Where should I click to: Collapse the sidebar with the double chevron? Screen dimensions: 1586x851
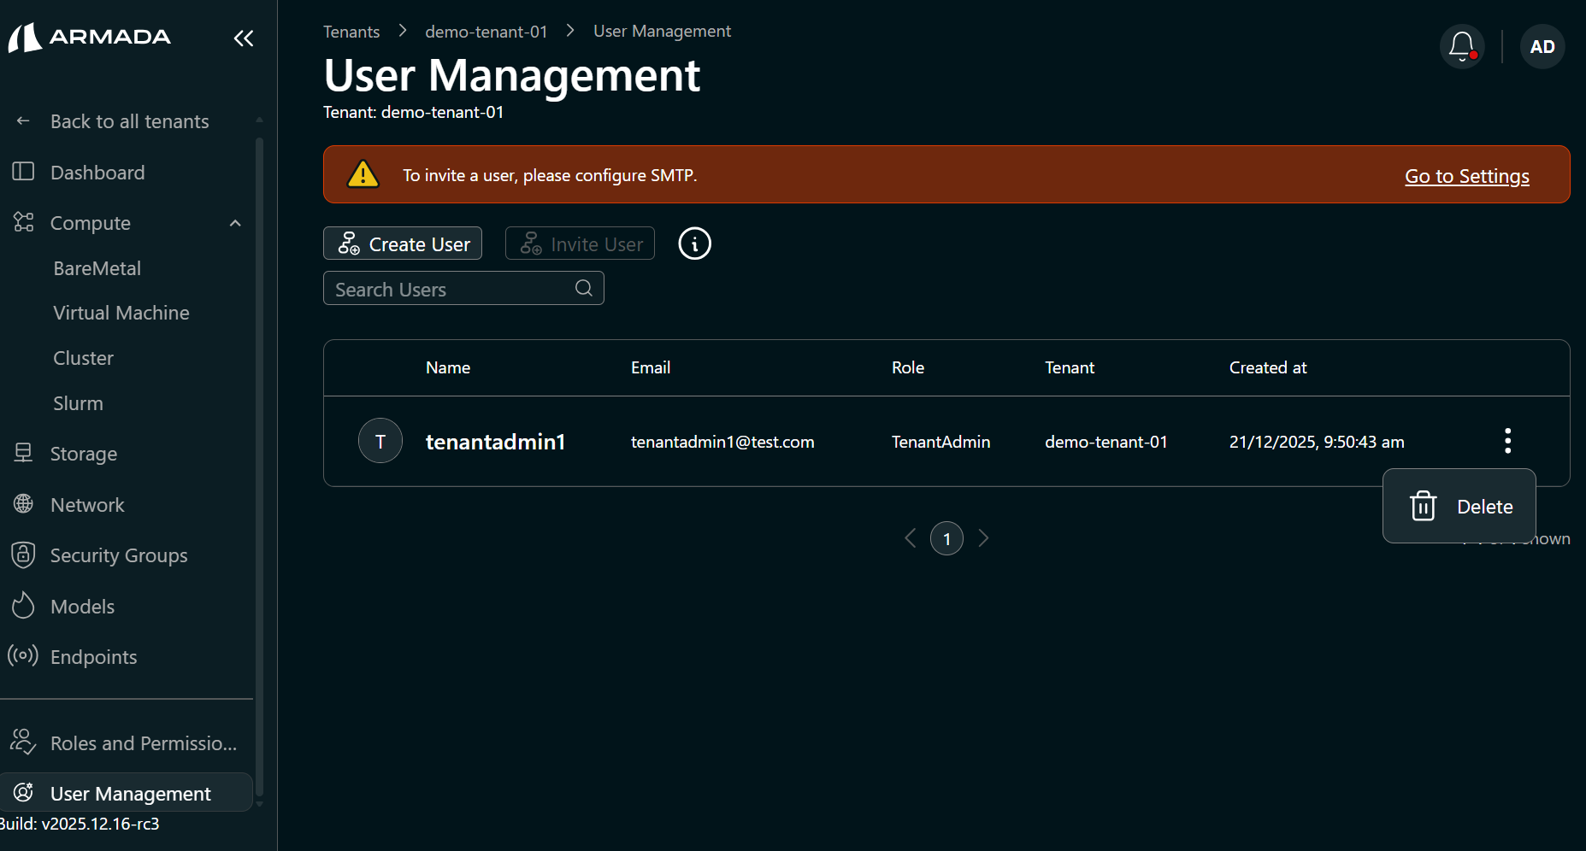243,38
